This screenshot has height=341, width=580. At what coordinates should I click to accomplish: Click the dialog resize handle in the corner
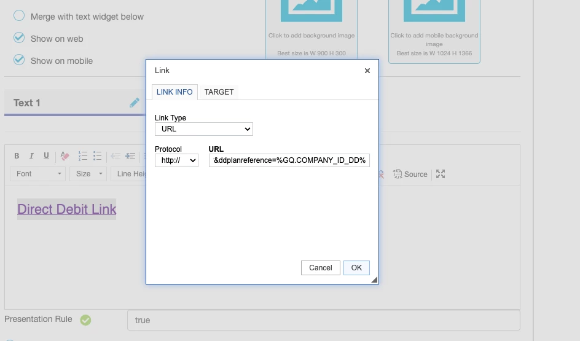374,280
